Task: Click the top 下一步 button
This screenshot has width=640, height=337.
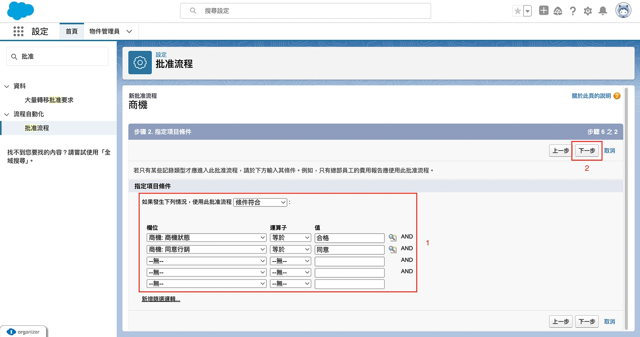Action: 587,151
